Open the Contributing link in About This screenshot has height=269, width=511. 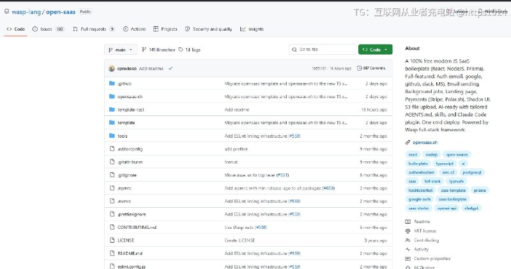coord(422,240)
